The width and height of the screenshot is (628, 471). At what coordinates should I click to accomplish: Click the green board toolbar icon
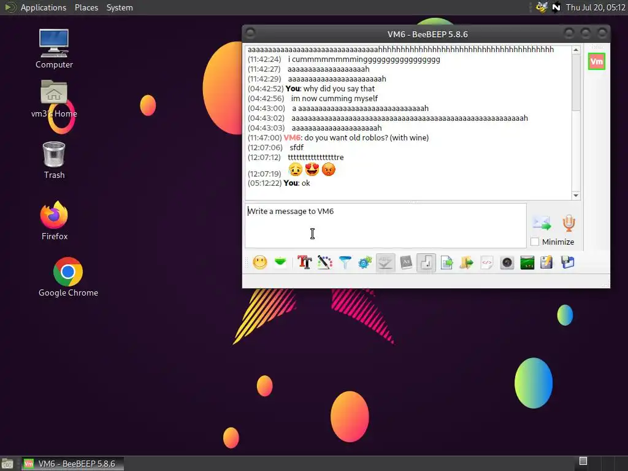pyautogui.click(x=527, y=262)
